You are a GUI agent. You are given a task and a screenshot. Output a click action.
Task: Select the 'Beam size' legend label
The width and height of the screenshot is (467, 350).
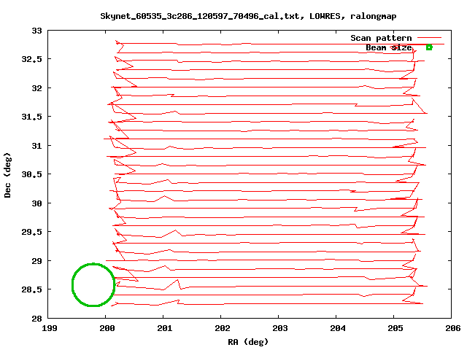coord(388,47)
